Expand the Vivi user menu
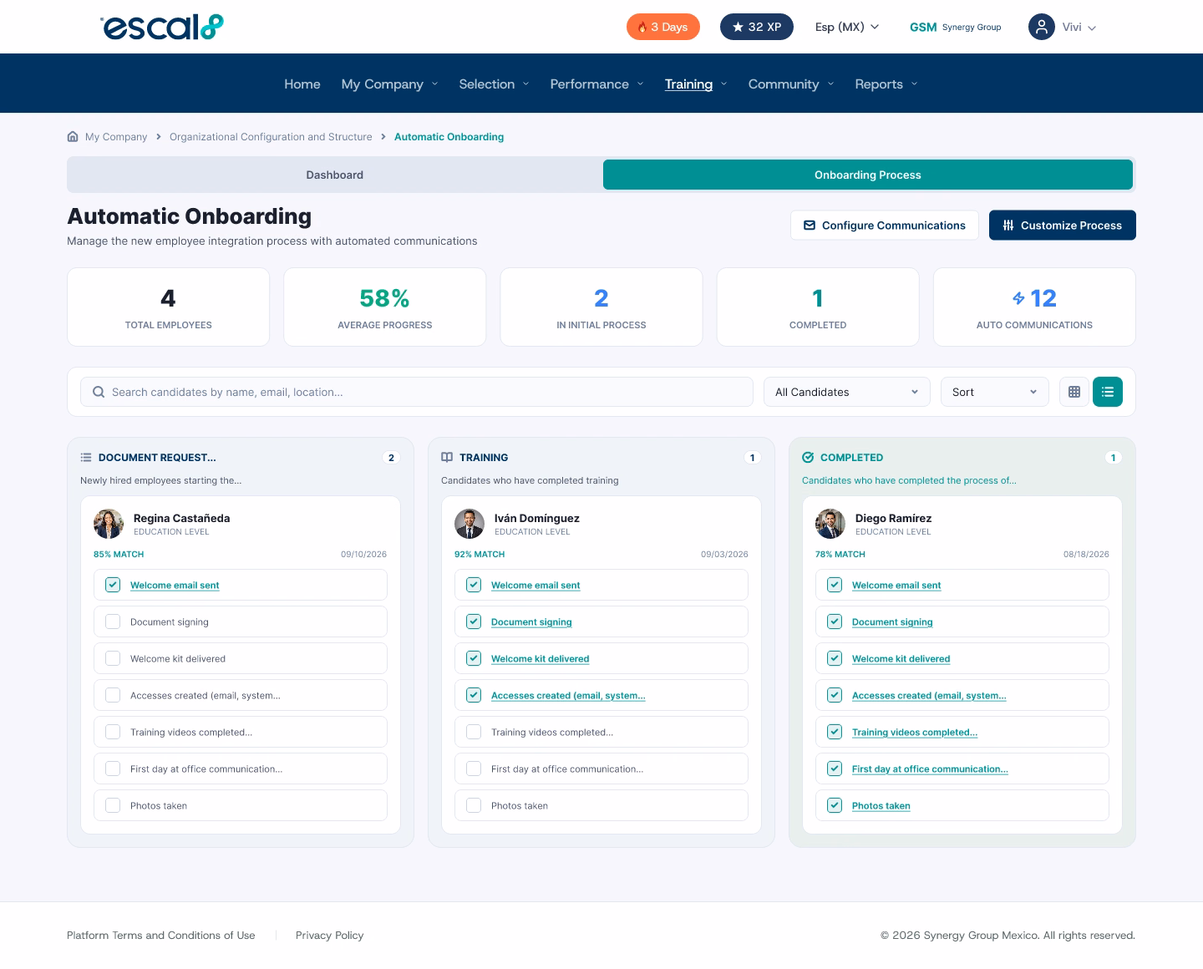Screen dimensions: 1203x969 (1079, 27)
